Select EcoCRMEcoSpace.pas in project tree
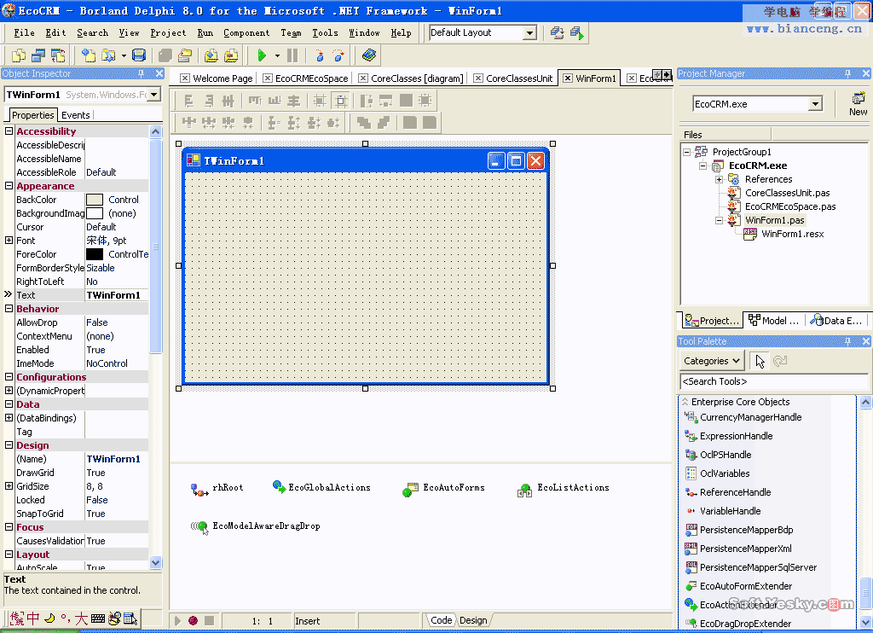 tap(790, 206)
